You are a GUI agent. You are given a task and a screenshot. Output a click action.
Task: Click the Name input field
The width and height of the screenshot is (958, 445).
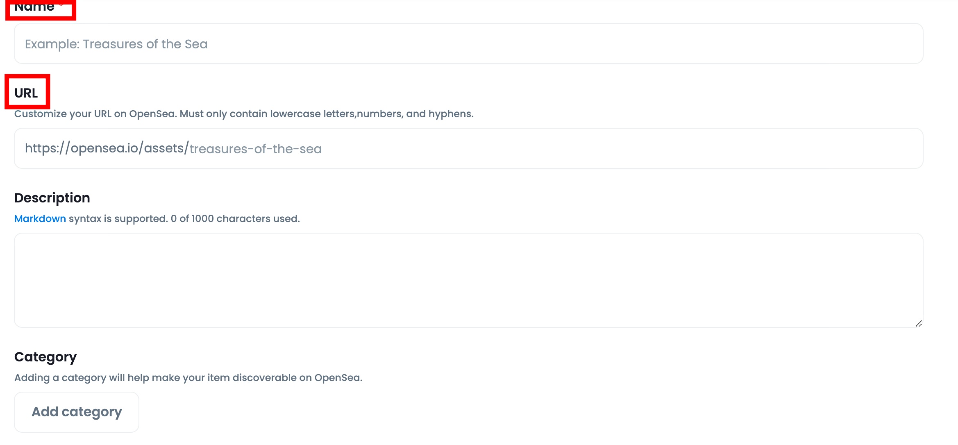(x=468, y=44)
